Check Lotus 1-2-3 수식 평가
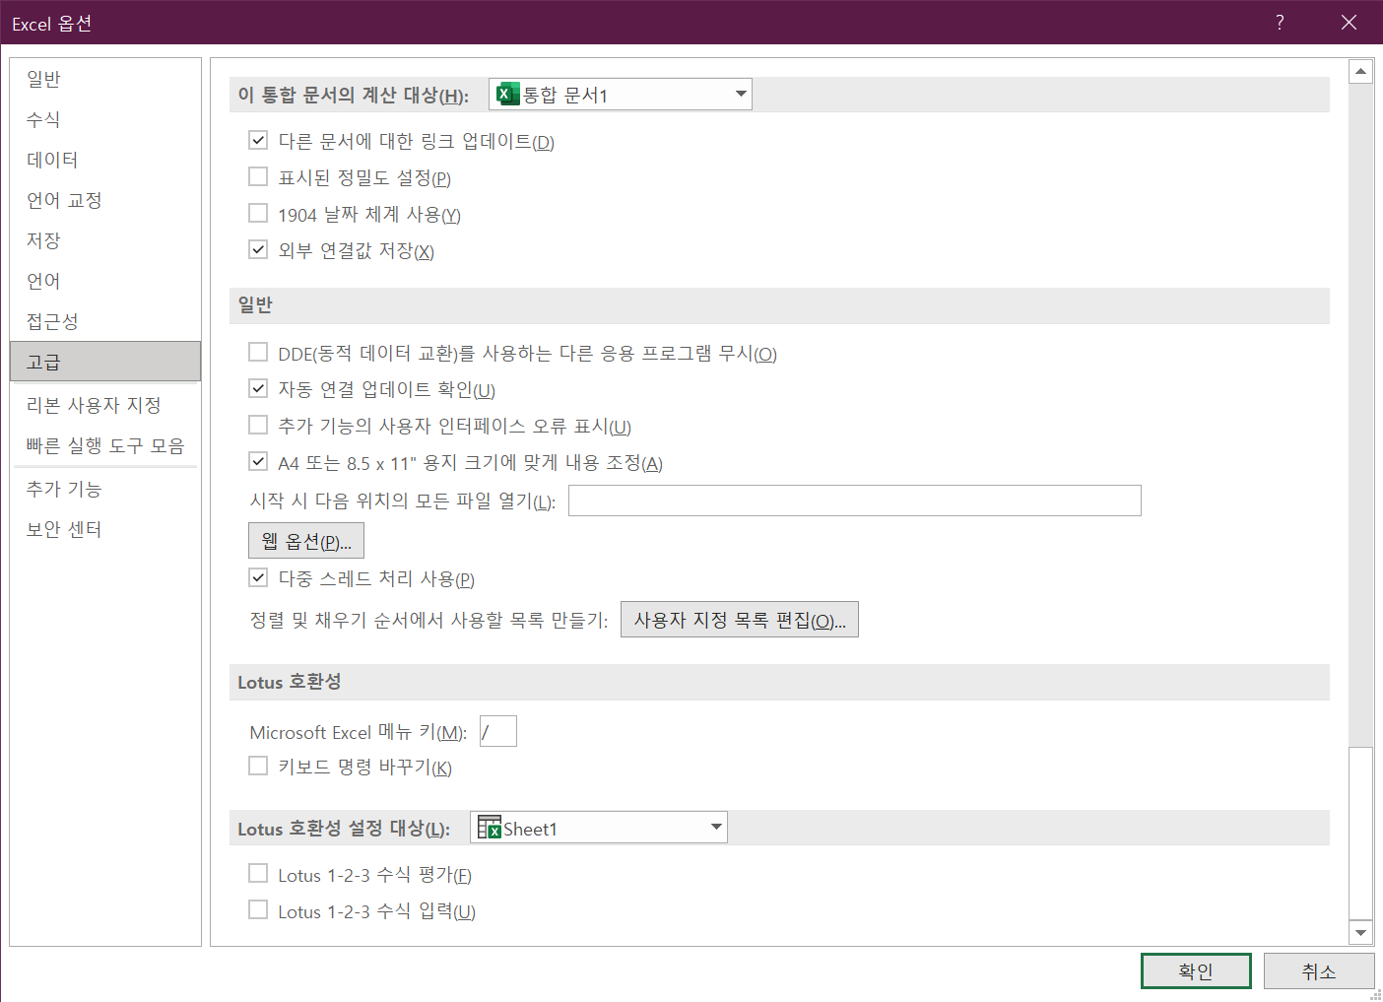Screen dimensions: 1383x1002 pyautogui.click(x=258, y=874)
